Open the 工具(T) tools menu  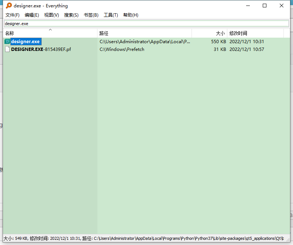(x=111, y=15)
